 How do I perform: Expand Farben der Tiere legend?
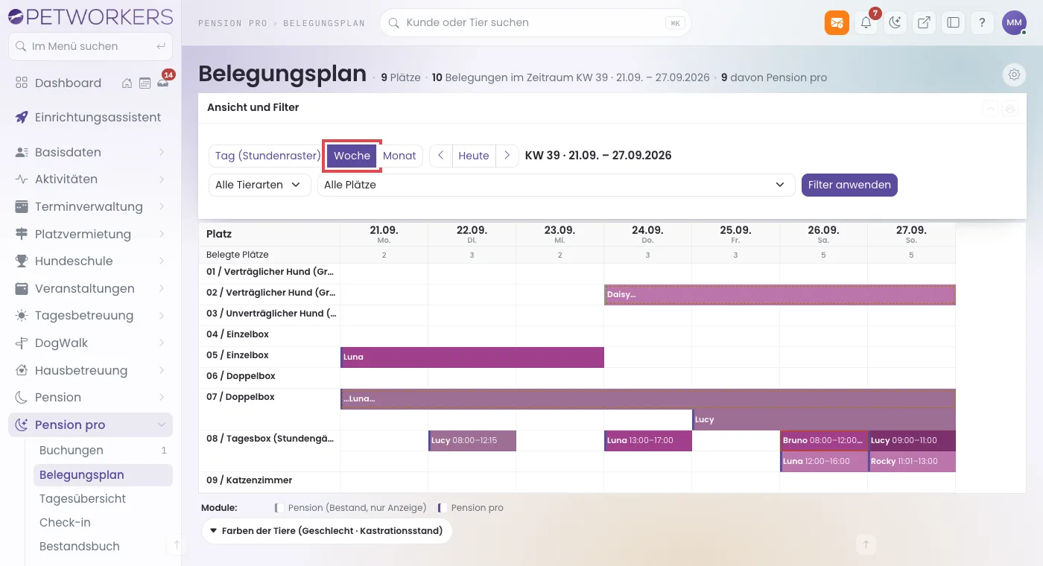tap(326, 531)
